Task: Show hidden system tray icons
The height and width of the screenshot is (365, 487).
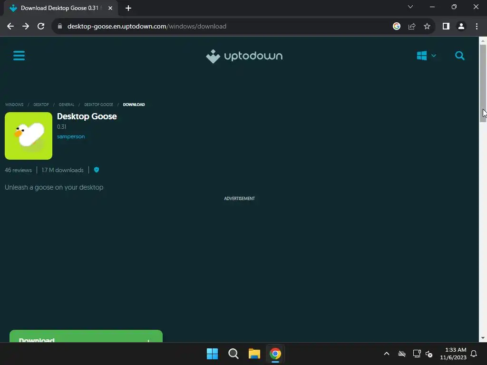Action: [x=387, y=354]
